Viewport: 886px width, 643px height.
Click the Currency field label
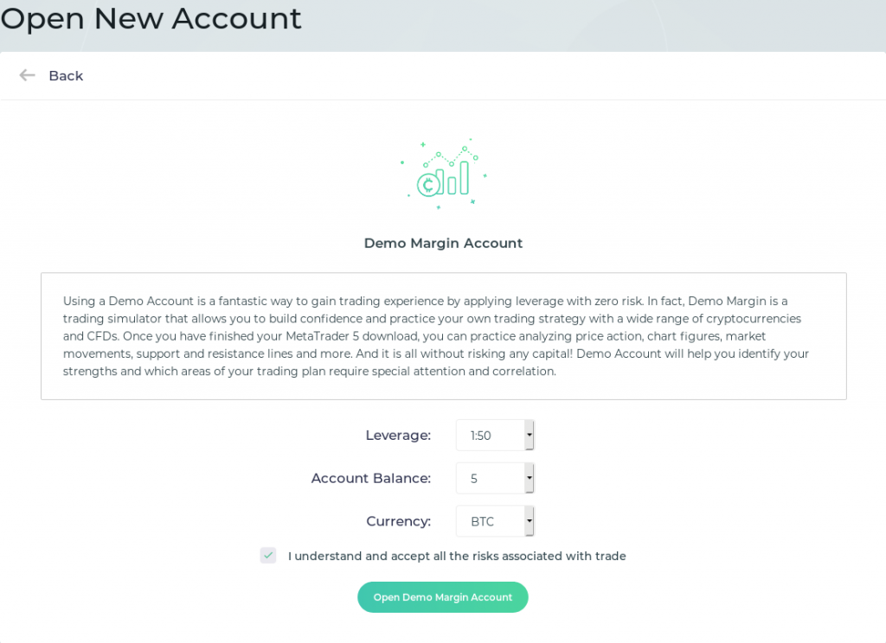[398, 521]
